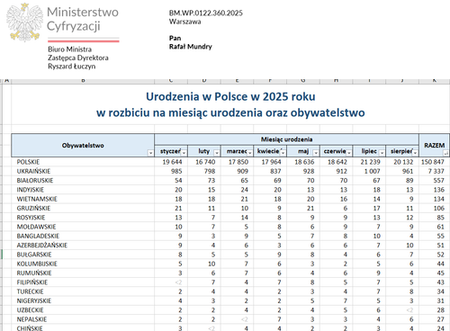Select the Obywatelstwo header cell
Screen dimensions: 450x331
coord(83,146)
